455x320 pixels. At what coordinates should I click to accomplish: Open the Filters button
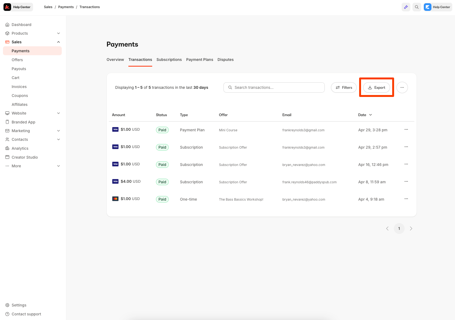click(344, 87)
